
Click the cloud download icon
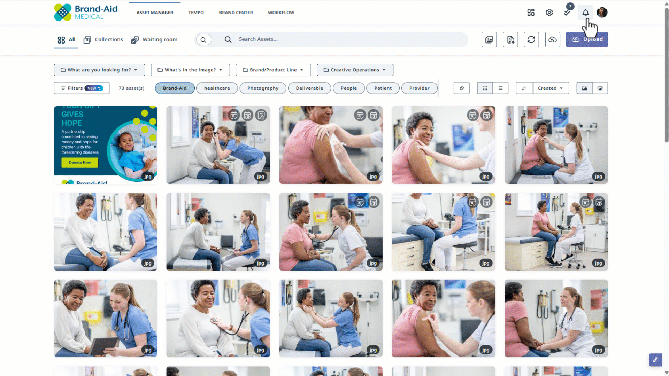click(553, 39)
